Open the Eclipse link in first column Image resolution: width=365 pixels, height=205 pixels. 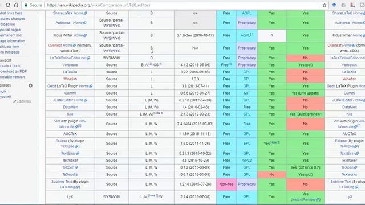click(x=62, y=141)
